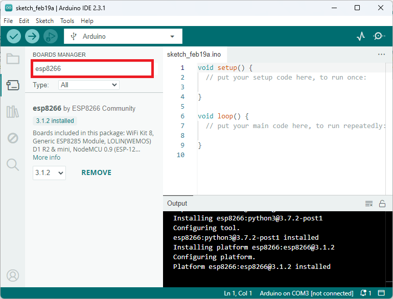Click the Upload arrow button
The image size is (393, 299).
point(32,36)
